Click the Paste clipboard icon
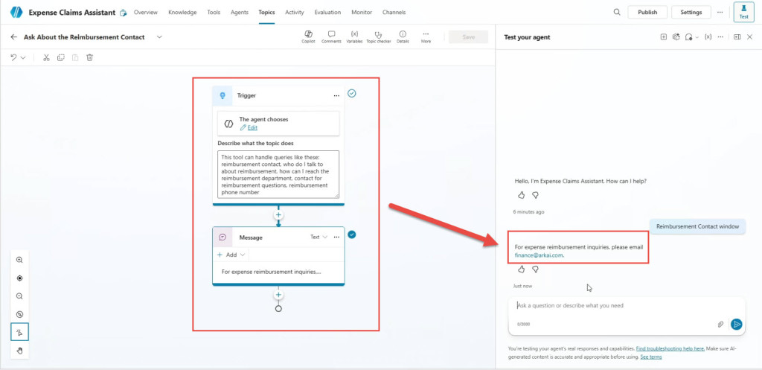Image resolution: width=762 pixels, height=370 pixels. click(75, 57)
